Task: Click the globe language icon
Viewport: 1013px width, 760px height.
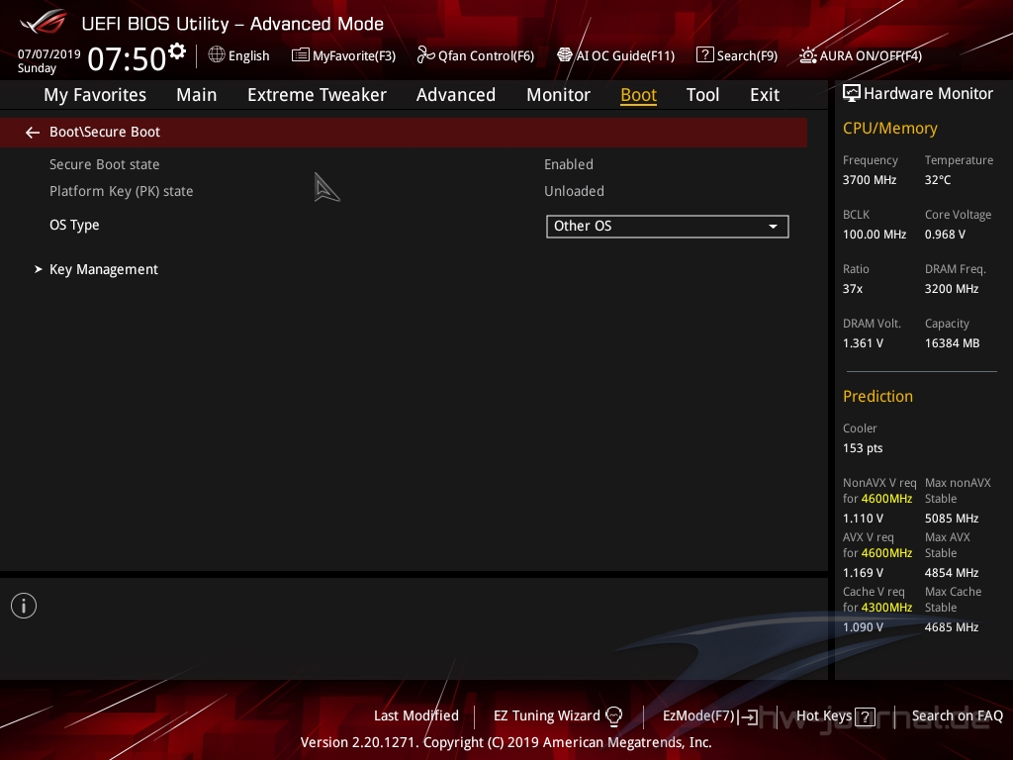Action: (x=217, y=55)
